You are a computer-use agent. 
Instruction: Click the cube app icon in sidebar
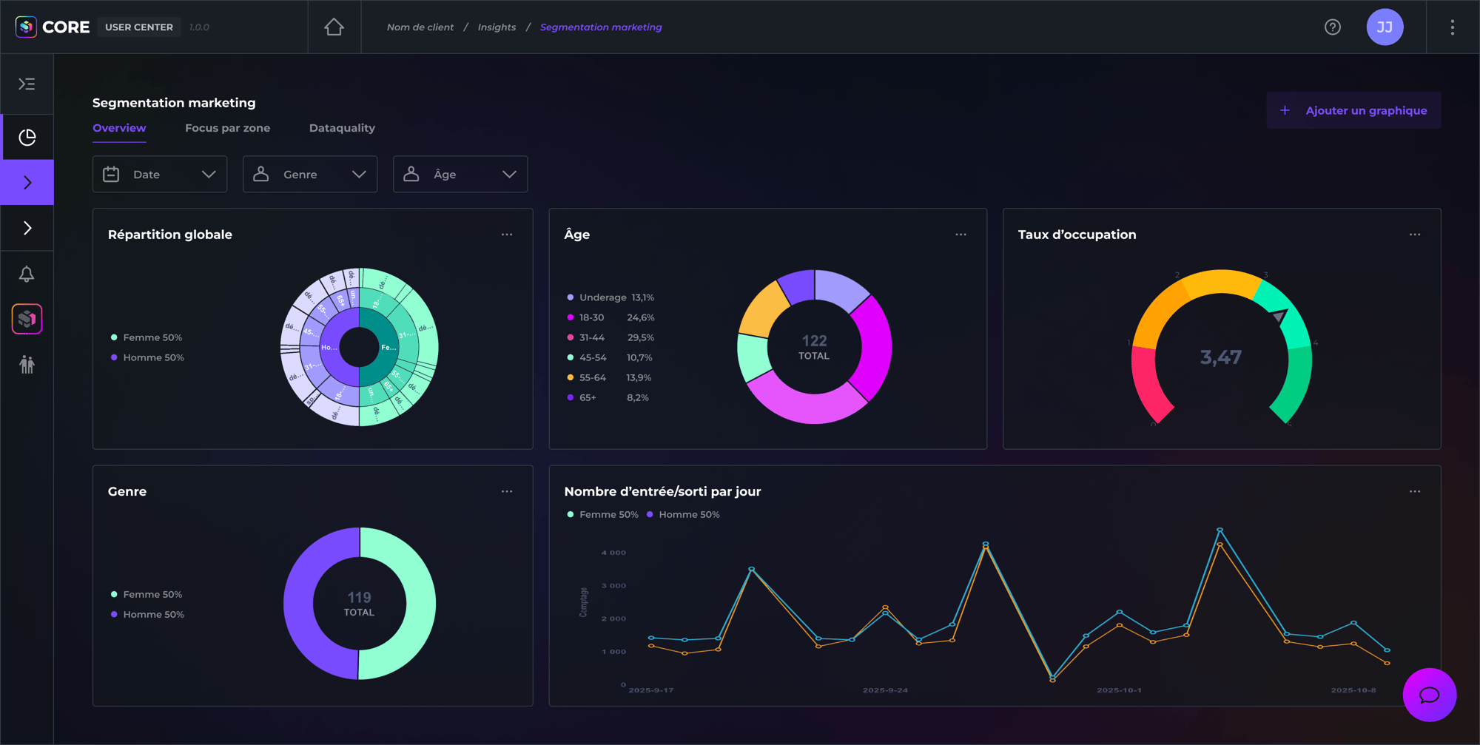[27, 319]
